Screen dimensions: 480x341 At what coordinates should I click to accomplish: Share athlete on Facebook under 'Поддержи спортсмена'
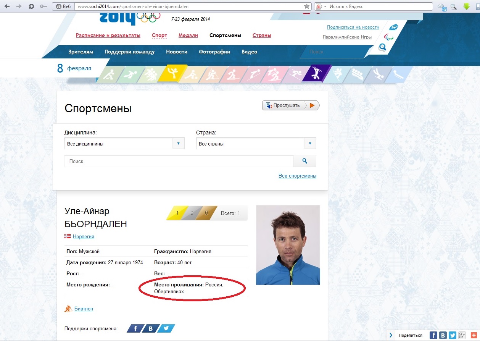pyautogui.click(x=135, y=328)
